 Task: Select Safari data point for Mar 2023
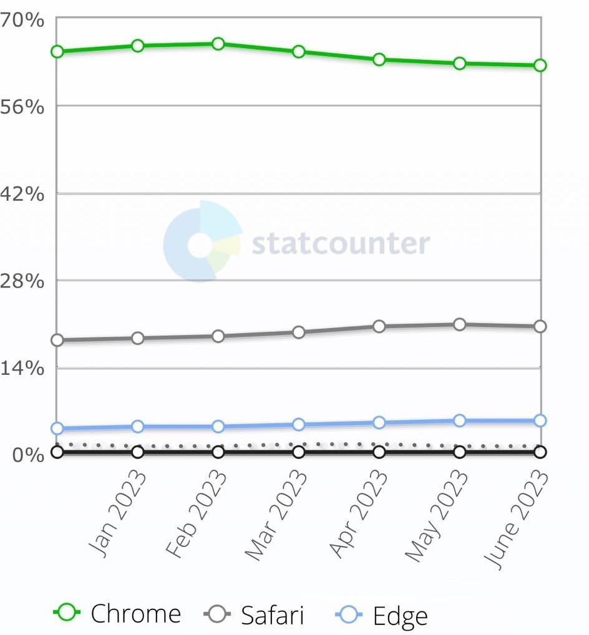coord(299,332)
